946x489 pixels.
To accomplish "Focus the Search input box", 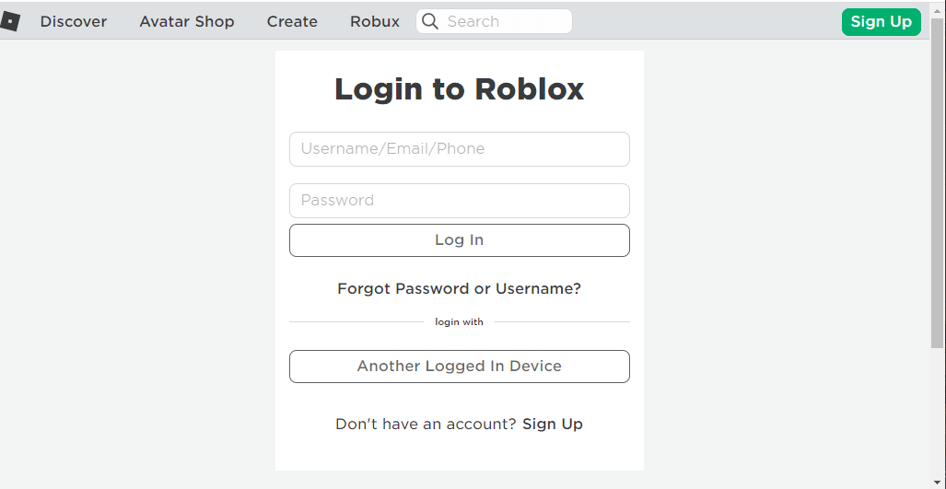I will tap(494, 22).
